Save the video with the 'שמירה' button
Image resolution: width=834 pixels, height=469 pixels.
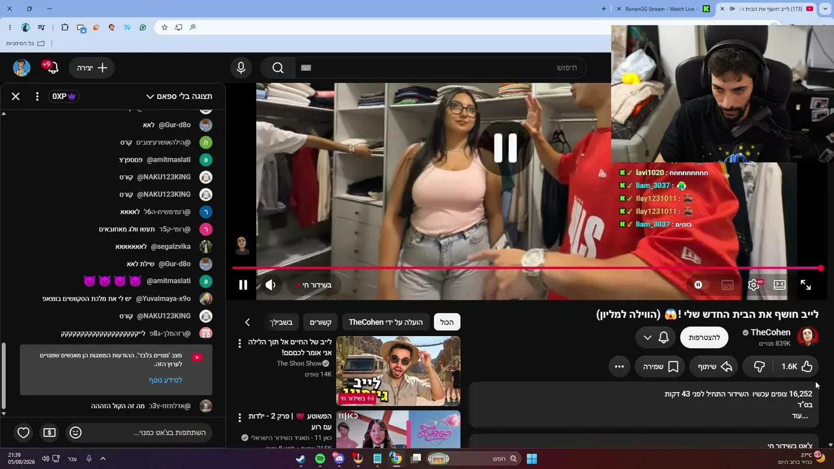pos(661,367)
